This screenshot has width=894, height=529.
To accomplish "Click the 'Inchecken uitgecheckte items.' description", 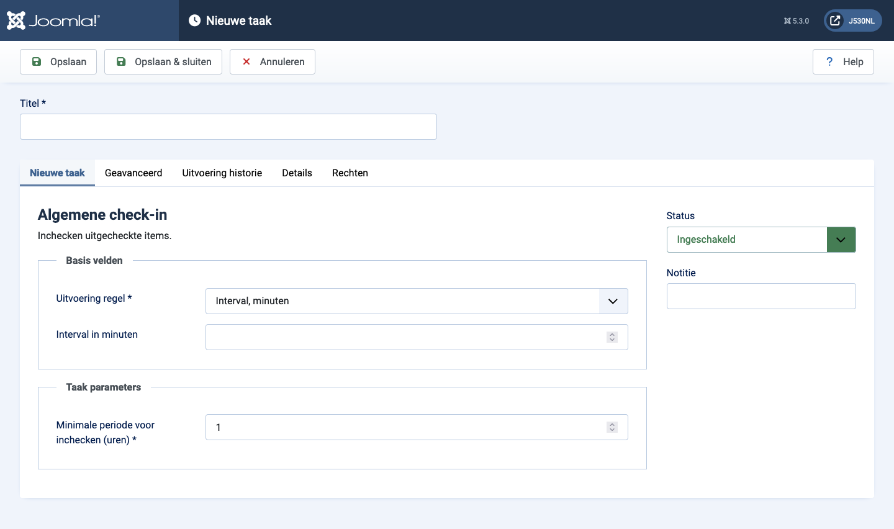I will coord(105,236).
